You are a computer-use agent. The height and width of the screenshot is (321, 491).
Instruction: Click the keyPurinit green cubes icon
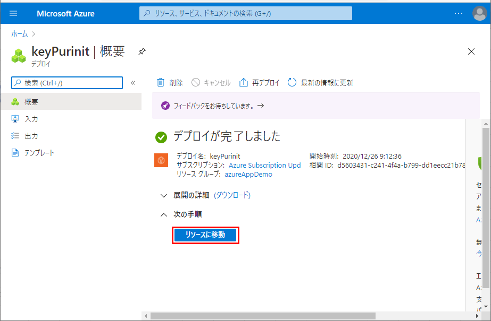pyautogui.click(x=19, y=56)
